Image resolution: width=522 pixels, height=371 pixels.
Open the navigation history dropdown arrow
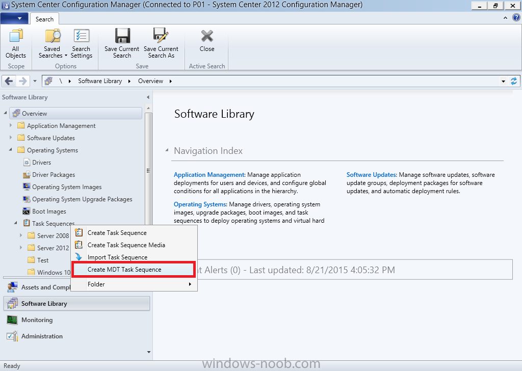coord(35,81)
